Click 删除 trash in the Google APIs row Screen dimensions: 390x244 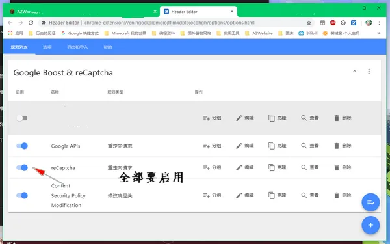(x=343, y=146)
